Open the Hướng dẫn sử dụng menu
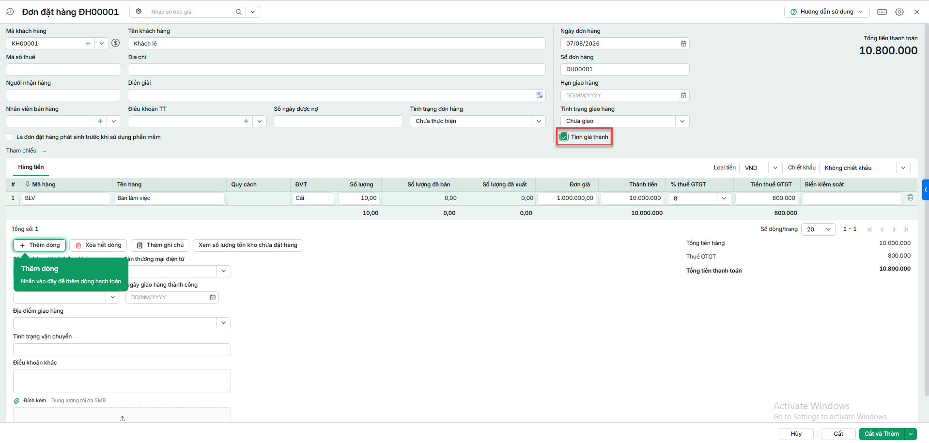The height and width of the screenshot is (443, 929). tap(827, 12)
